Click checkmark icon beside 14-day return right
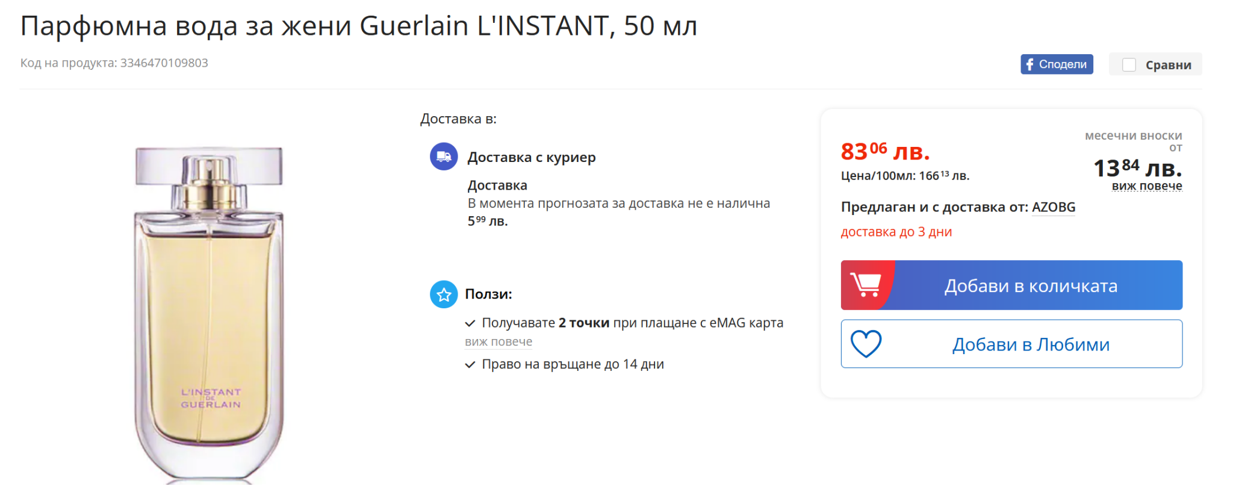 [470, 365]
